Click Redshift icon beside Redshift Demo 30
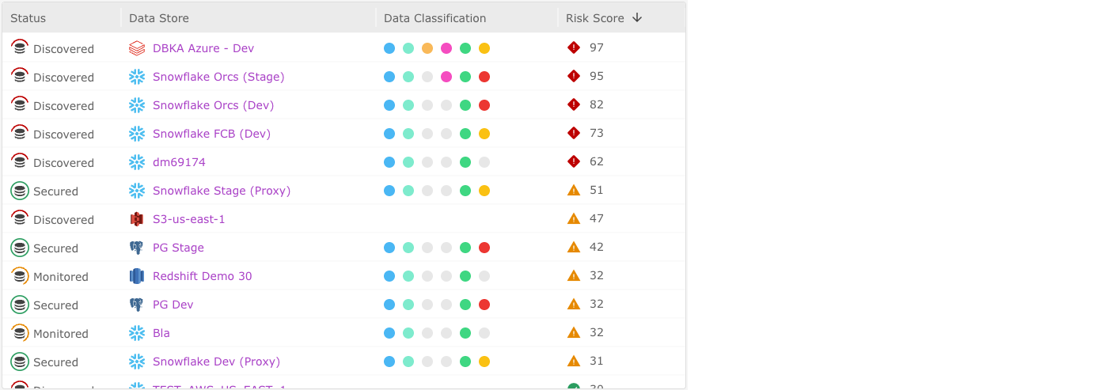This screenshot has width=1108, height=390. pyautogui.click(x=137, y=276)
